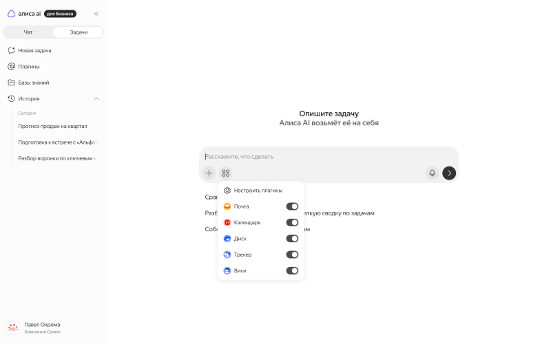
Task: Click the gear icon for plugin settings
Action: click(227, 191)
